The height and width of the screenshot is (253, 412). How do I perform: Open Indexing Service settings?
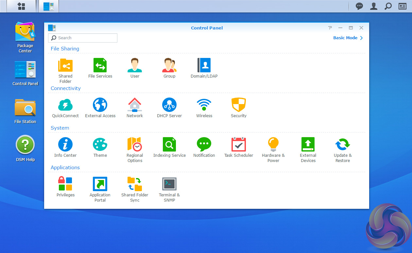click(x=169, y=147)
